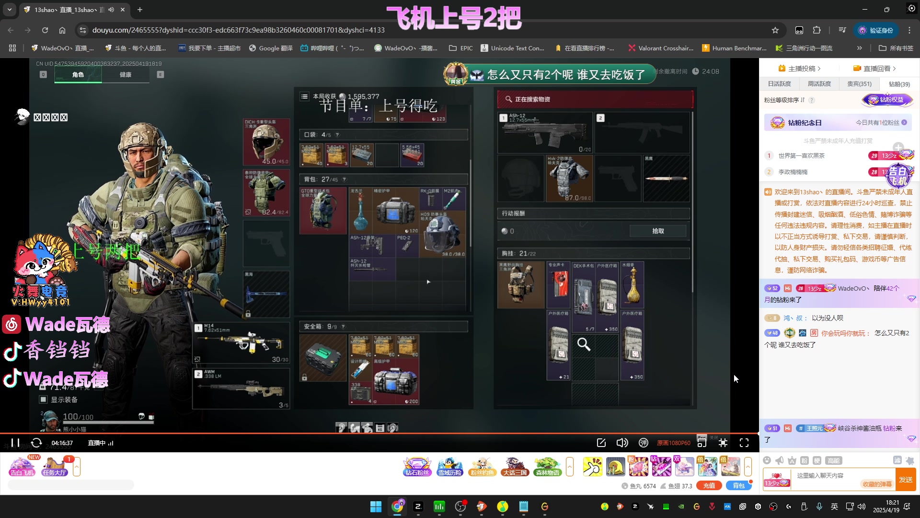
Task: Open the 直播回看 replay link
Action: [x=874, y=69]
